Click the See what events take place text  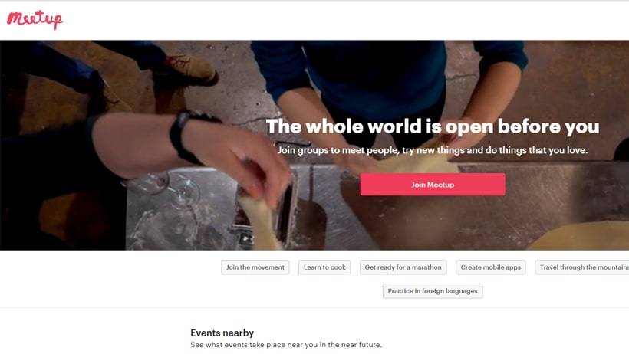pyautogui.click(x=286, y=345)
